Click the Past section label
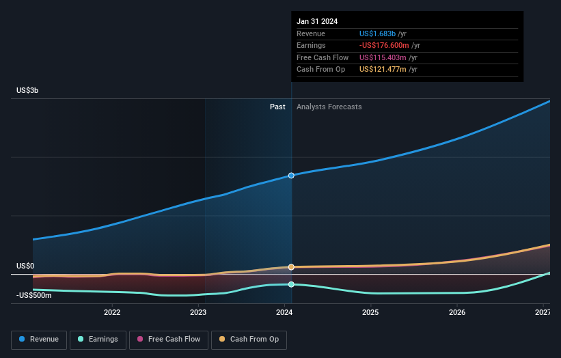Screen dimensions: 561x358 277,107
